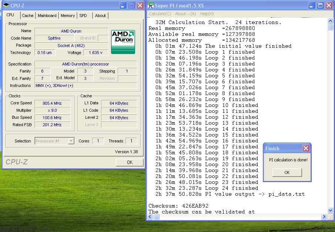This screenshot has width=335, height=232.
Task: Click the 'Version 1.38' label in CPU-Z
Action: tap(126, 152)
